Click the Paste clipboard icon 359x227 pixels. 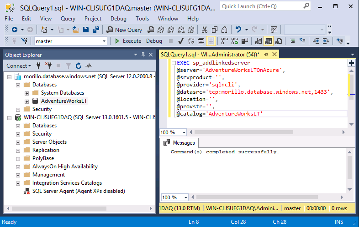point(224,30)
